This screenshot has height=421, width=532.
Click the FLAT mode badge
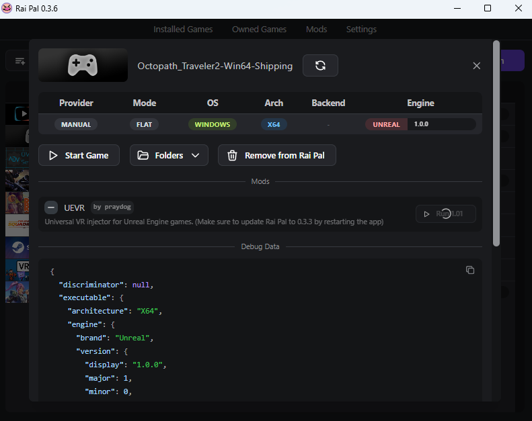144,124
